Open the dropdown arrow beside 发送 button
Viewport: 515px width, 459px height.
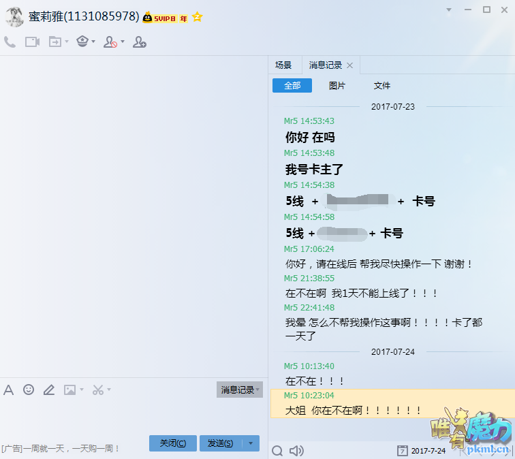(251, 443)
